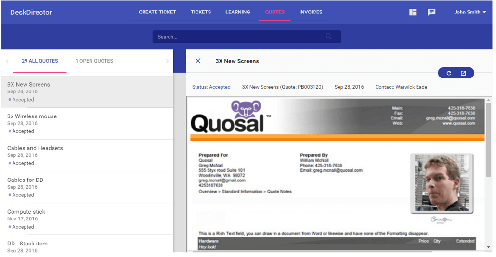
Task: Open the chat message icon
Action: (431, 13)
